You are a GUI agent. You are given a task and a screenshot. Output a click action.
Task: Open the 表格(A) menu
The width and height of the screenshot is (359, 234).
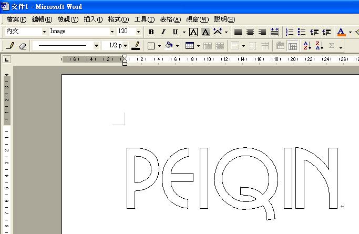[170, 19]
